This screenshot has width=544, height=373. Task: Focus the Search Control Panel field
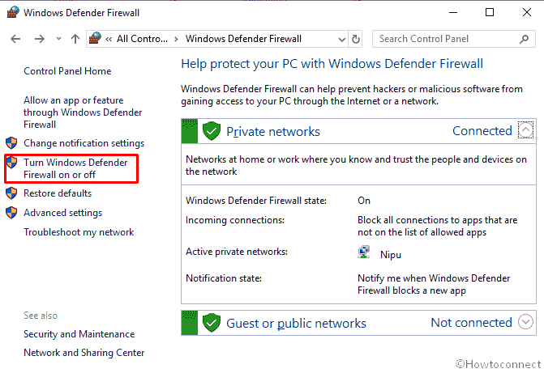[446, 39]
